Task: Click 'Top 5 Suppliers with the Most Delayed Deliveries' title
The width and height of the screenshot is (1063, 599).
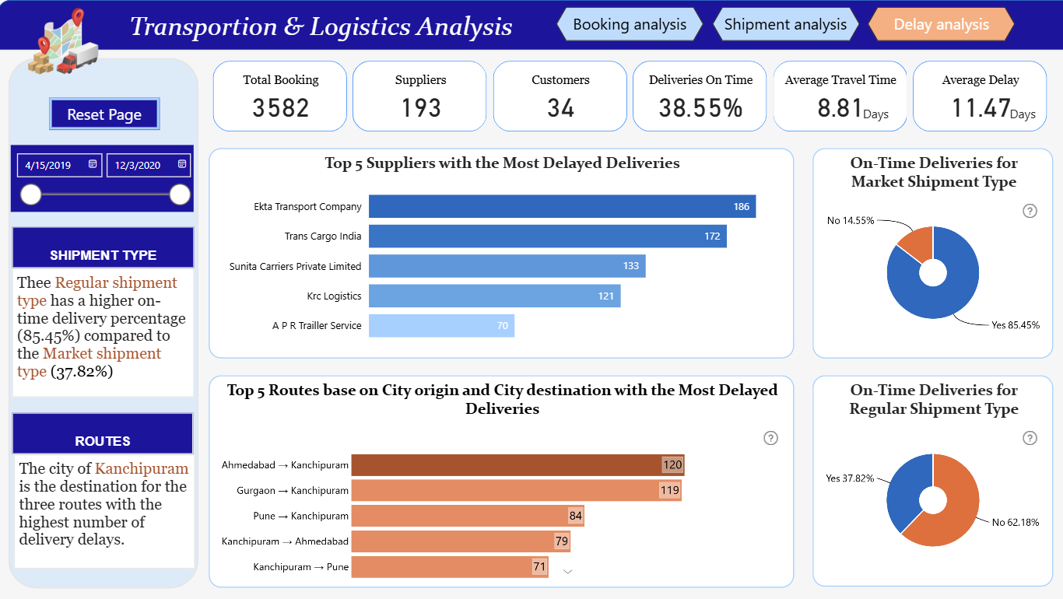Action: click(x=503, y=163)
